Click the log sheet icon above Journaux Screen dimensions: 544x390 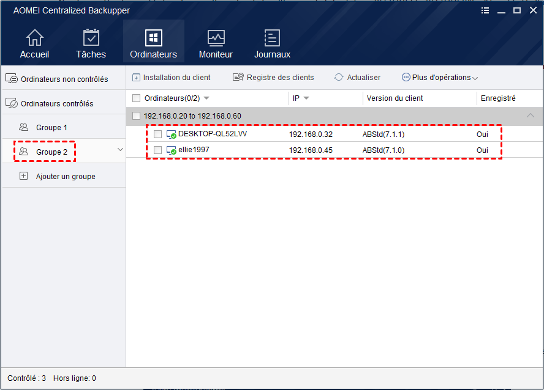pyautogui.click(x=272, y=38)
